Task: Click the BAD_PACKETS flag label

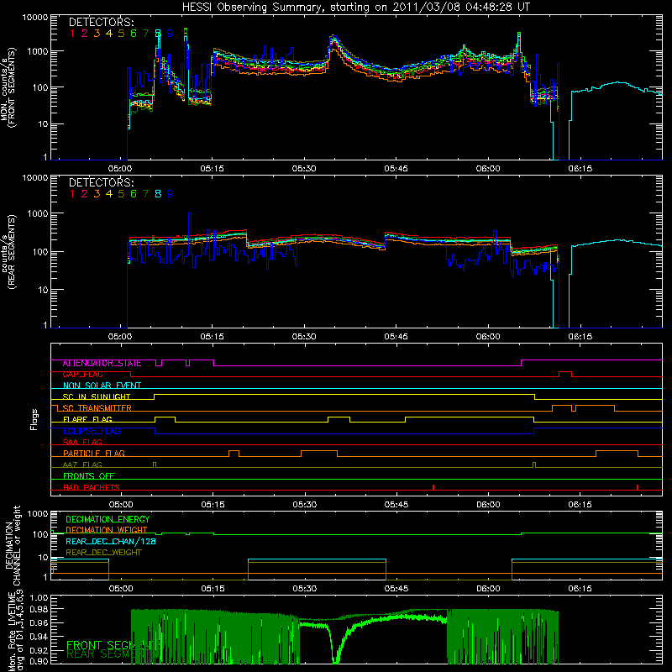Action: pyautogui.click(x=92, y=487)
